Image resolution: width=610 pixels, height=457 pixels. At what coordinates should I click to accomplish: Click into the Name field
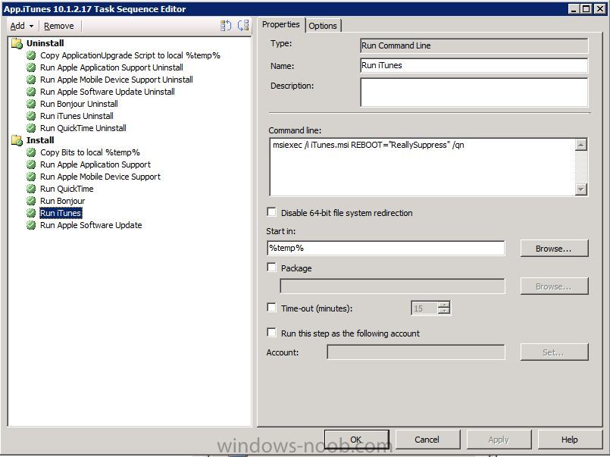tap(474, 65)
